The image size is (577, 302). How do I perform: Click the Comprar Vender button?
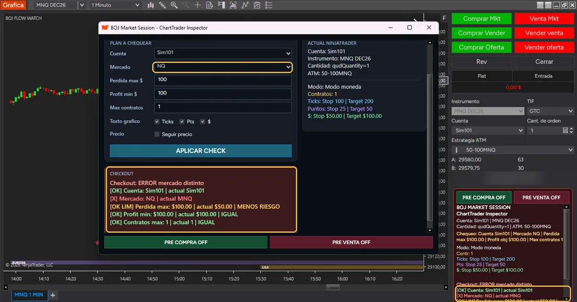482,33
